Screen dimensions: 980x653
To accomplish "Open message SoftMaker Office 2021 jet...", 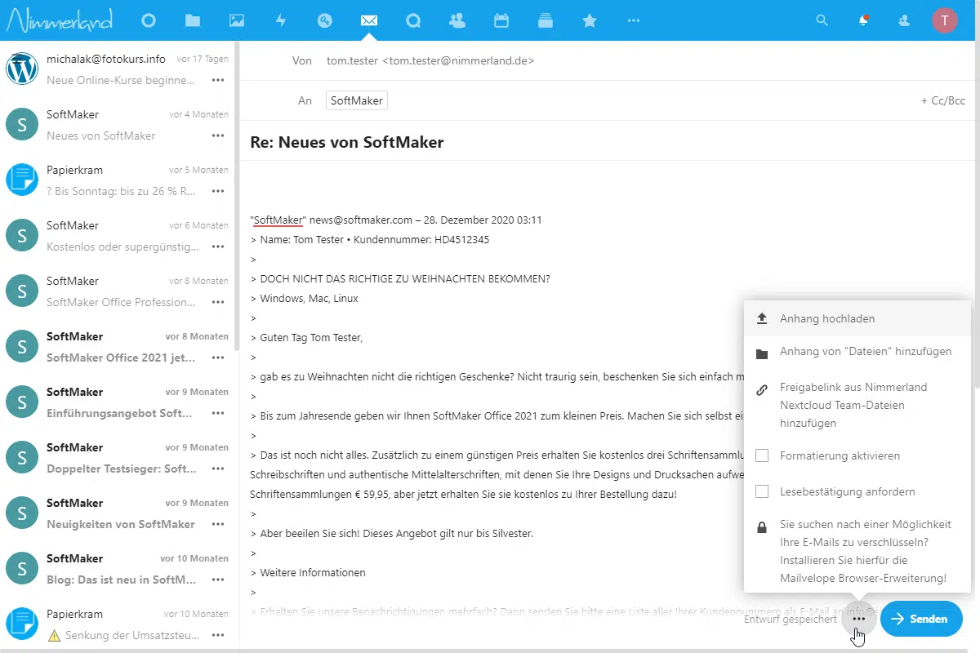I will 118,346.
